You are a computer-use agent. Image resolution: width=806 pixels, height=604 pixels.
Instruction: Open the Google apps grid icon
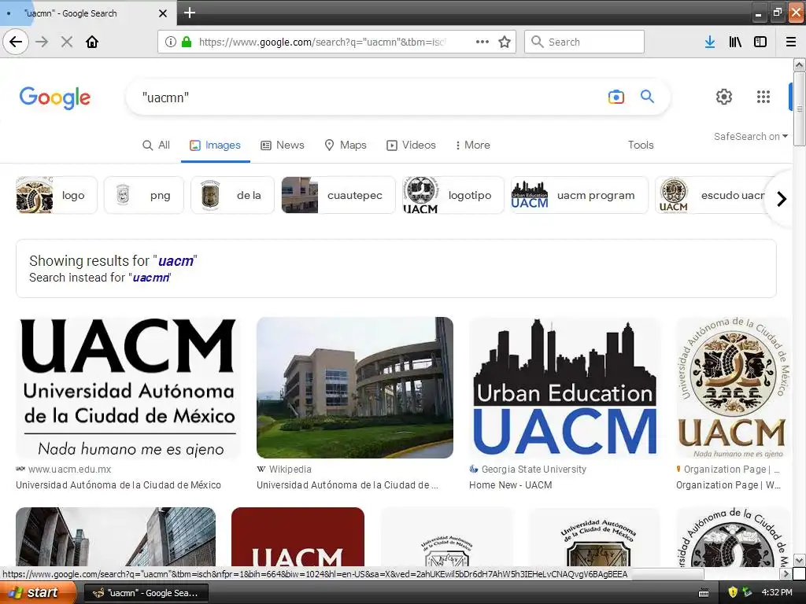pyautogui.click(x=763, y=97)
